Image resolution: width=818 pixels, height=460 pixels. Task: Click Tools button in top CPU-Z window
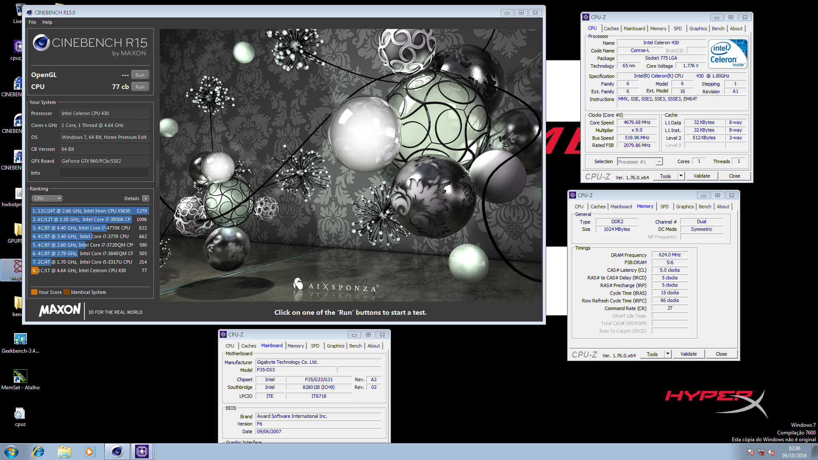tap(665, 176)
